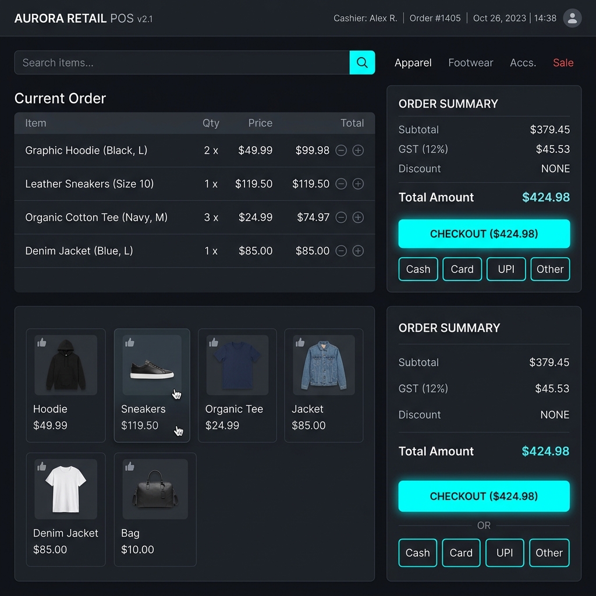Select the Sneakers product image

click(x=152, y=365)
